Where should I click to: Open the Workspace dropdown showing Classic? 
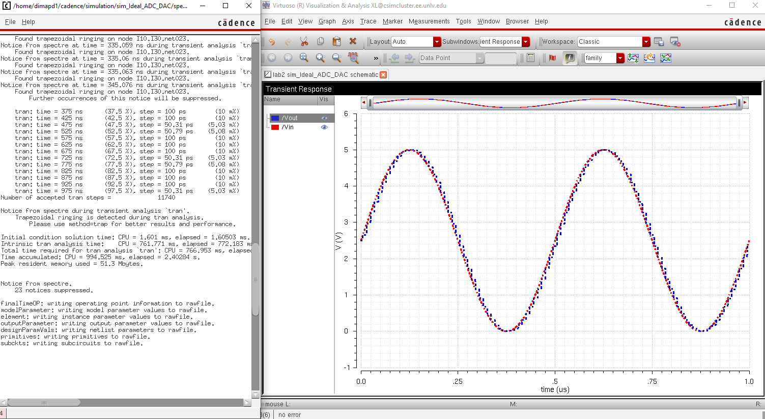(x=646, y=42)
